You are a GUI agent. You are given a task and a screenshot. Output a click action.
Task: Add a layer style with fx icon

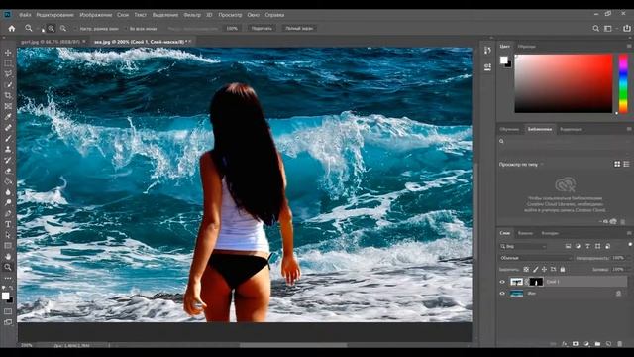tap(565, 344)
